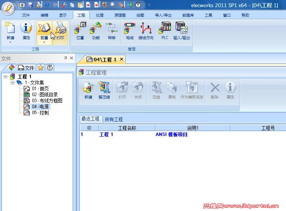Expand the 新建 ribbon button dropdown arrow
Viewport: 286px width, 211px height.
click(11, 42)
